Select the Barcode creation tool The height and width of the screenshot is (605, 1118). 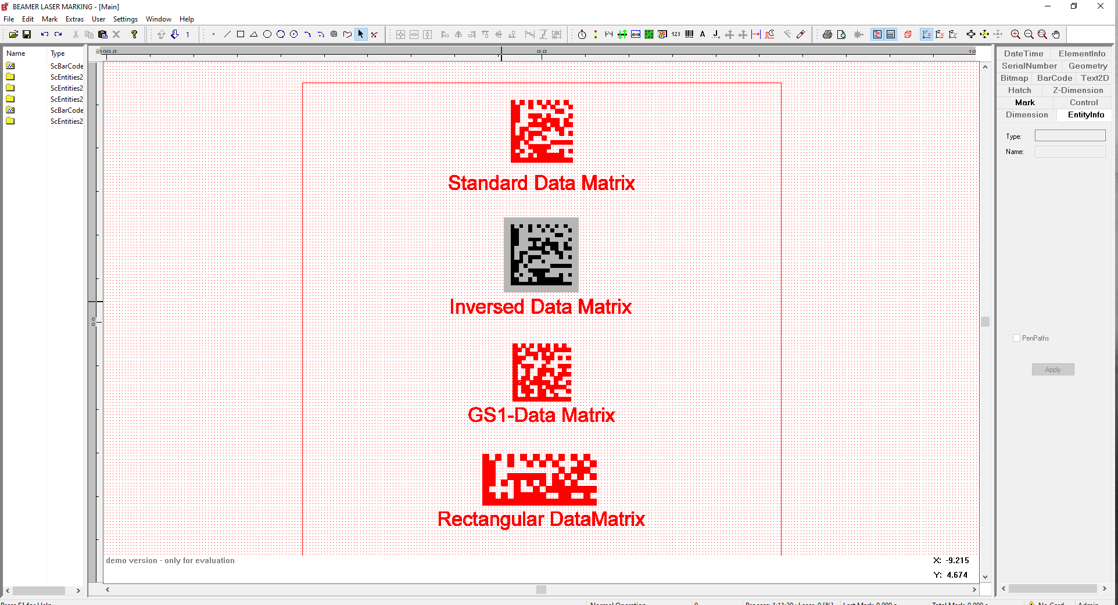point(689,34)
